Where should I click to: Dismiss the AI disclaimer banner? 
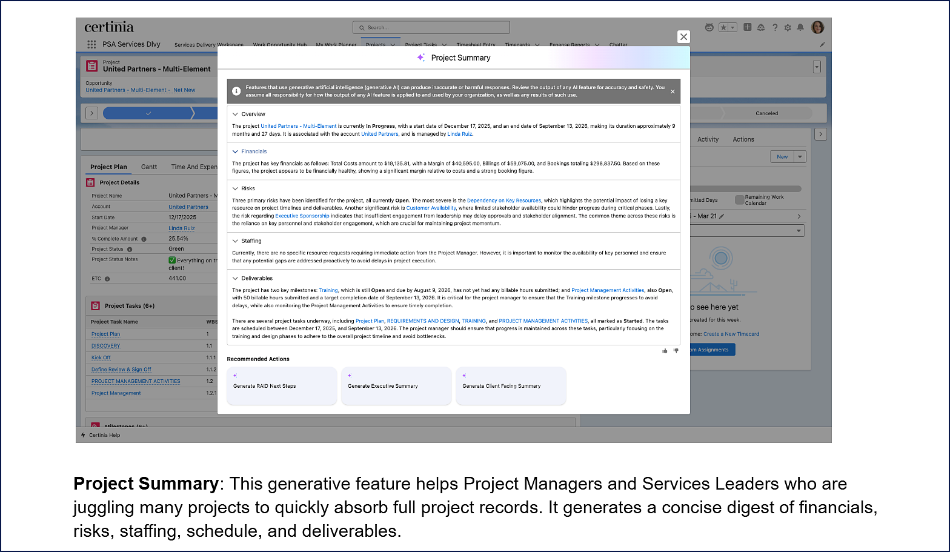pos(673,91)
